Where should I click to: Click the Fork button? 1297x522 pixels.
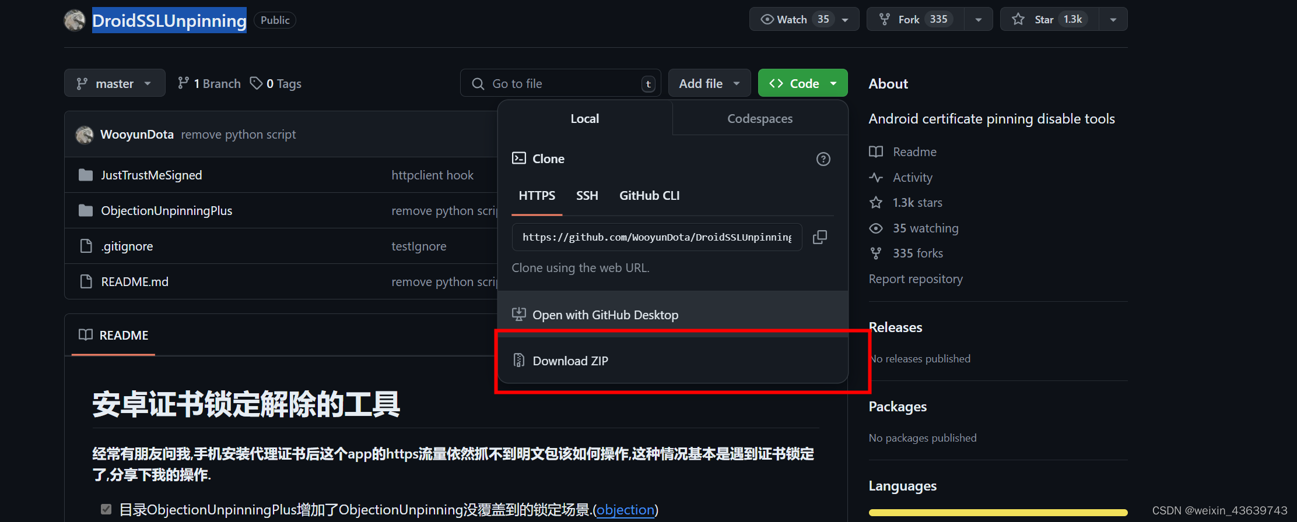pyautogui.click(x=916, y=19)
